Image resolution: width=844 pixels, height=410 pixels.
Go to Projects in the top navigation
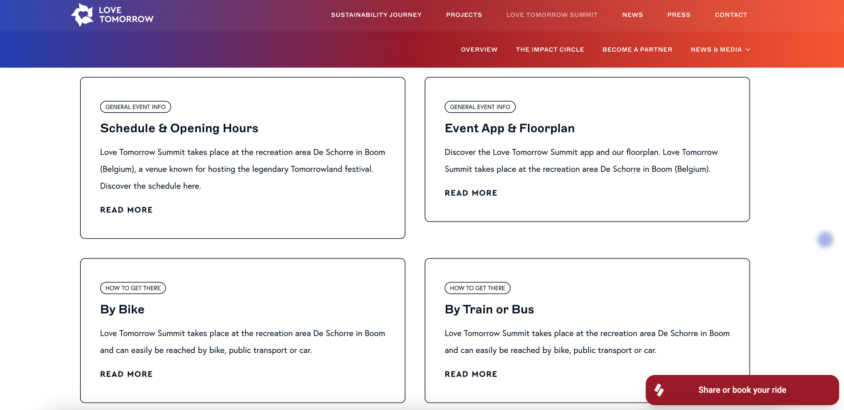464,15
